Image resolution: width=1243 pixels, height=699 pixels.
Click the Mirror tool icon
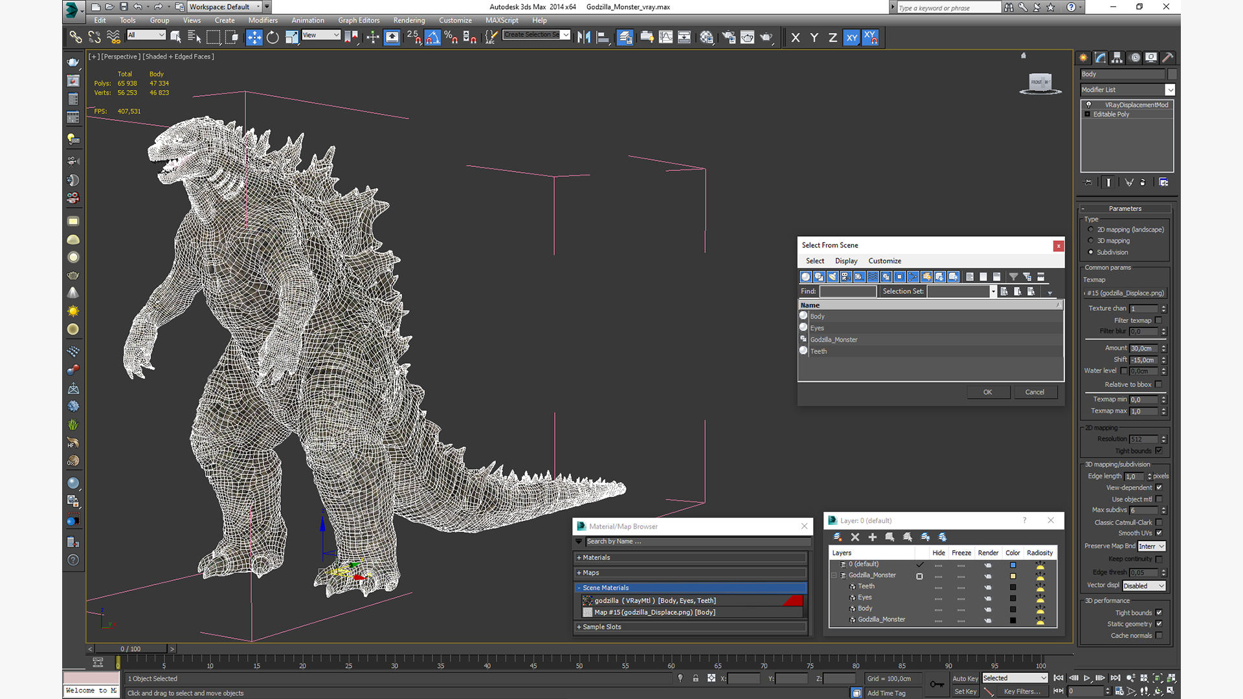pyautogui.click(x=584, y=38)
